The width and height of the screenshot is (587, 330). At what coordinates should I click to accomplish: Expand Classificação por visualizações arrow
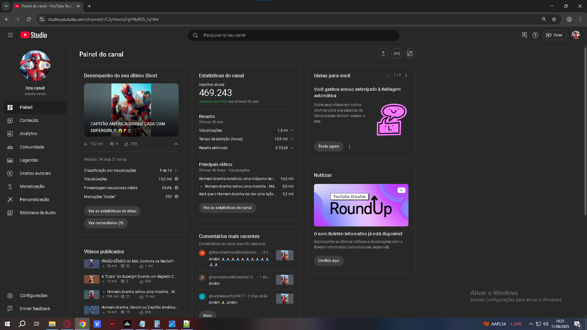click(x=176, y=170)
